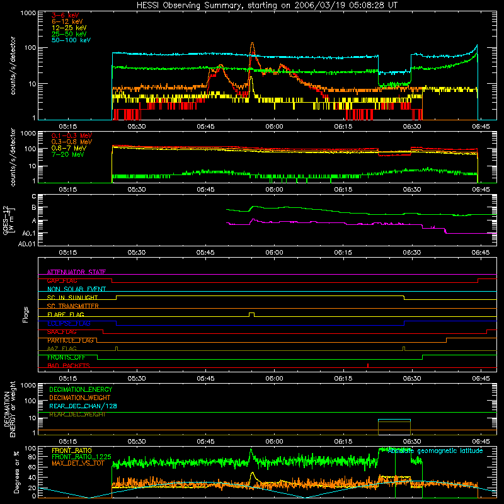The height and width of the screenshot is (504, 504).
Task: Click the FRONT_RATIO_1225 legend label
Action: click(x=81, y=457)
